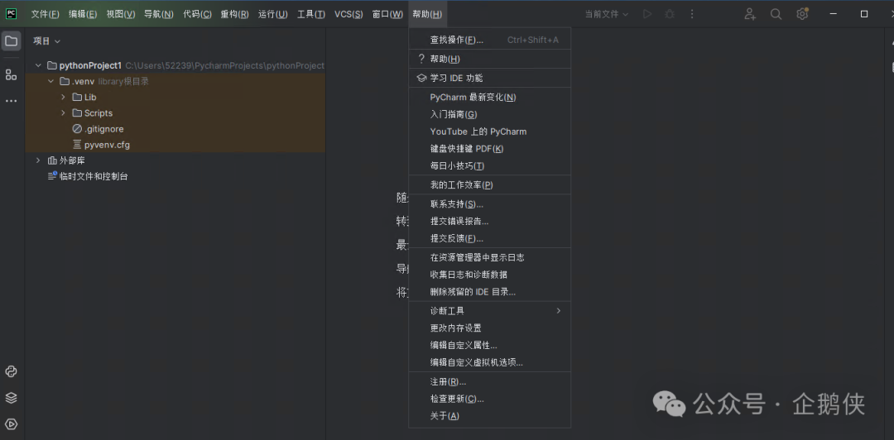
Task: Open the 工具(T) menu
Action: point(311,14)
